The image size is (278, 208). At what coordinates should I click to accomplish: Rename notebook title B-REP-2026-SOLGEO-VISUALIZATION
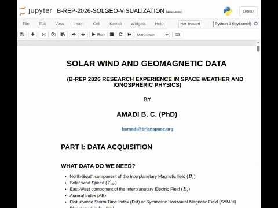tap(111, 11)
